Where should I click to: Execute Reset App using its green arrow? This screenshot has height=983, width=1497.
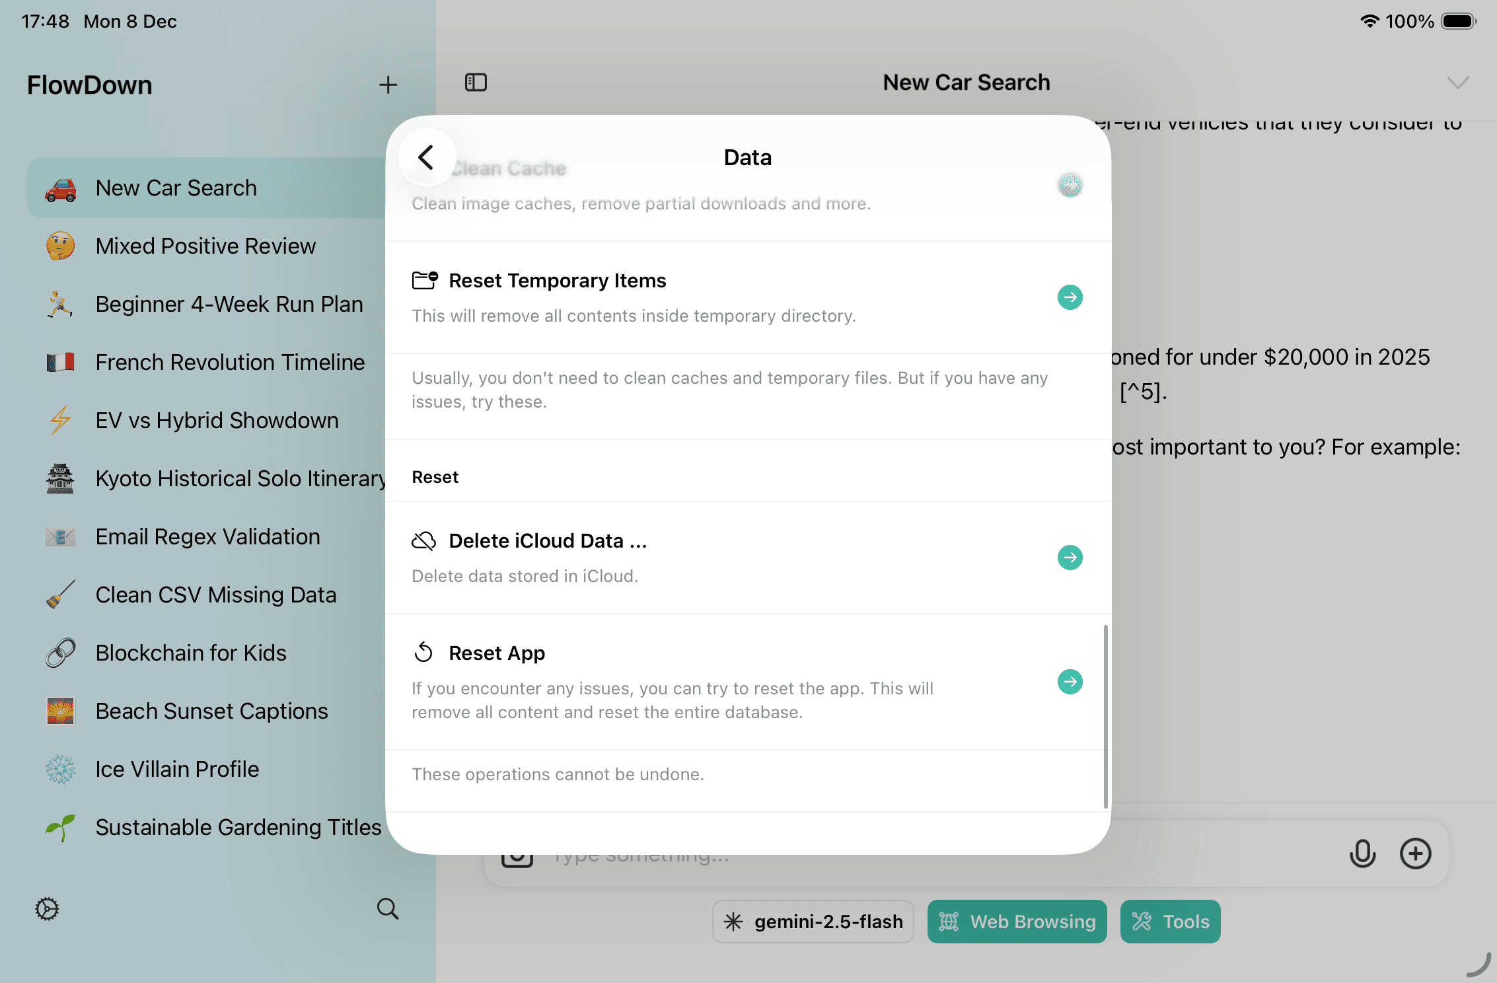coord(1070,682)
